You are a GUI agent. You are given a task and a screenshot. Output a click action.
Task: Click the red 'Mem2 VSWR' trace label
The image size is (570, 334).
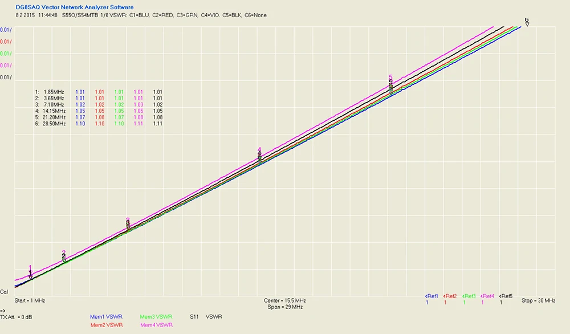click(106, 325)
